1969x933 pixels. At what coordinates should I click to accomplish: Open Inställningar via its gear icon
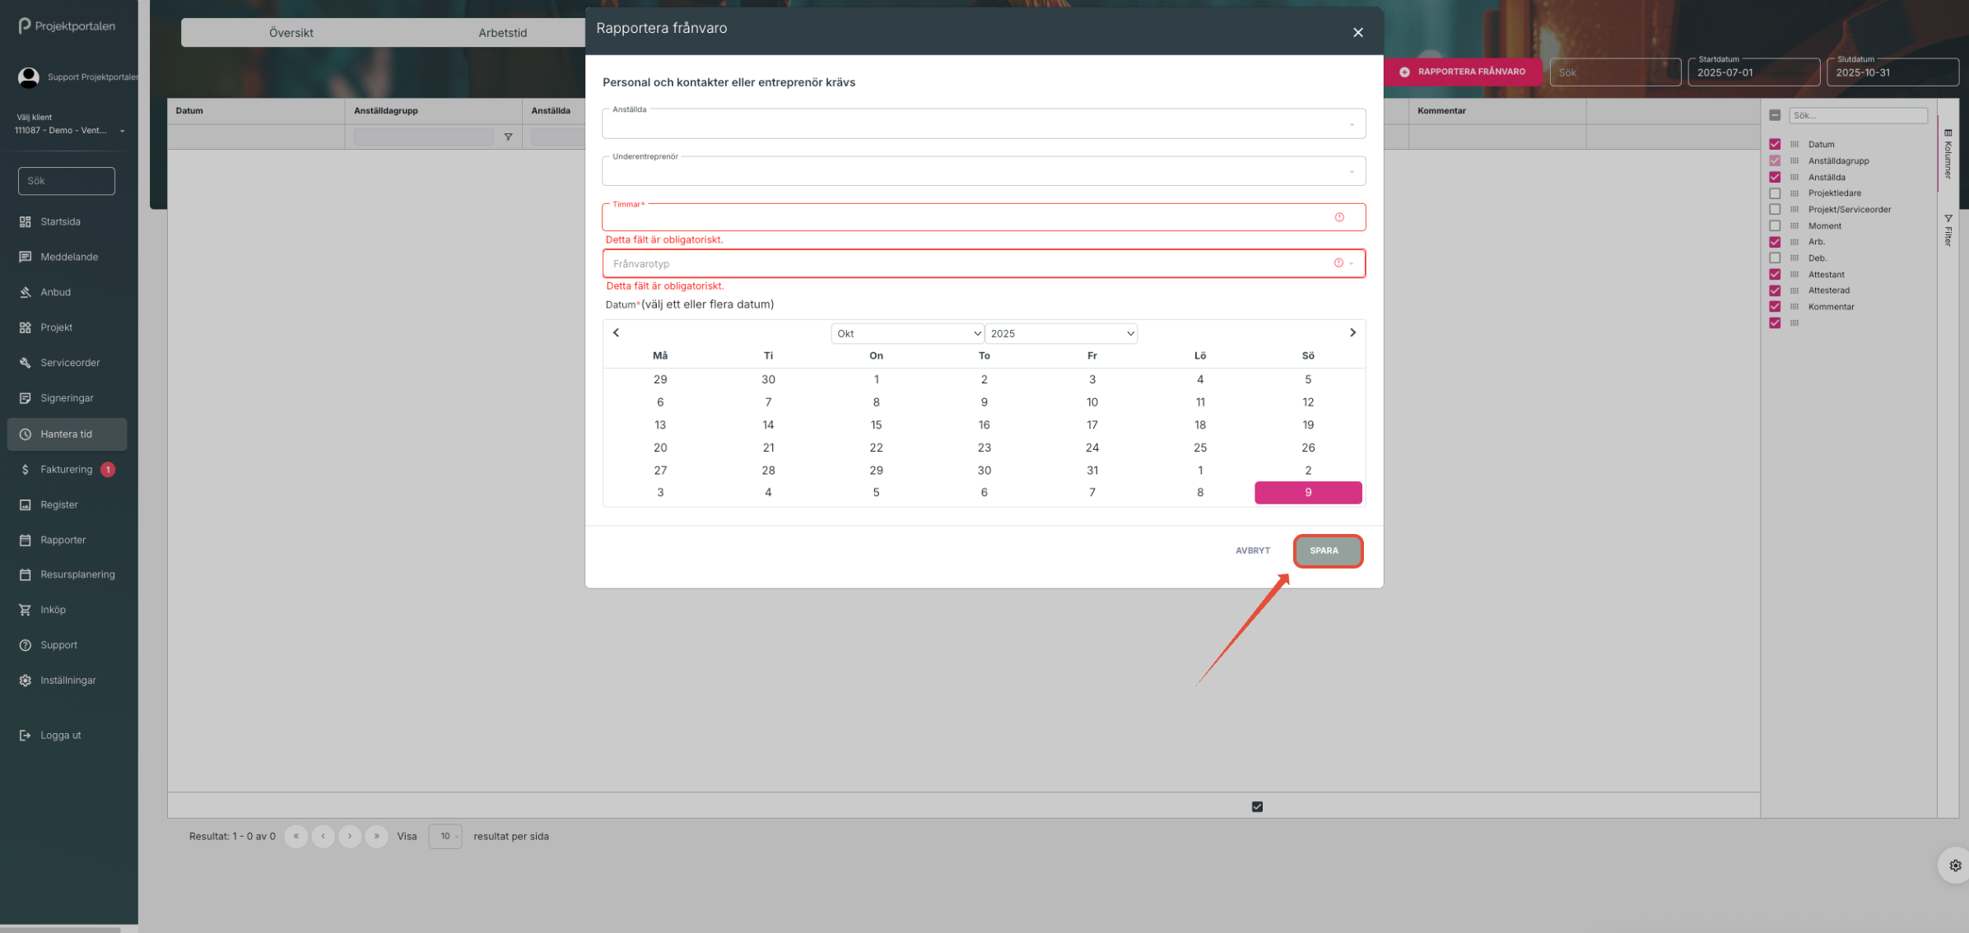pos(25,680)
